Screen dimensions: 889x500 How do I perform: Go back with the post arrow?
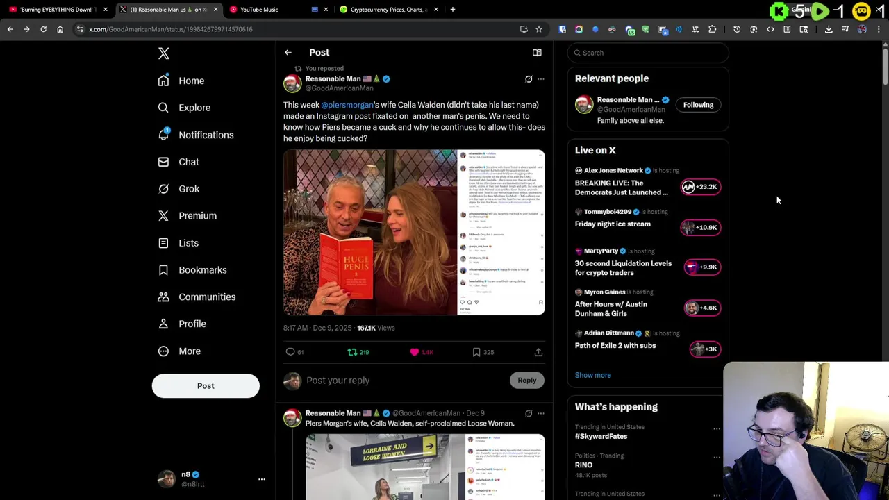pyautogui.click(x=288, y=53)
